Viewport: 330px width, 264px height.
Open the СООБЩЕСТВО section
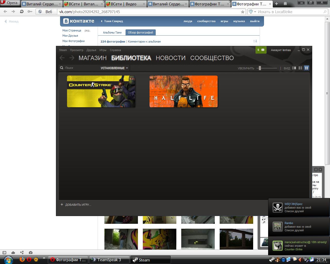coord(212,58)
